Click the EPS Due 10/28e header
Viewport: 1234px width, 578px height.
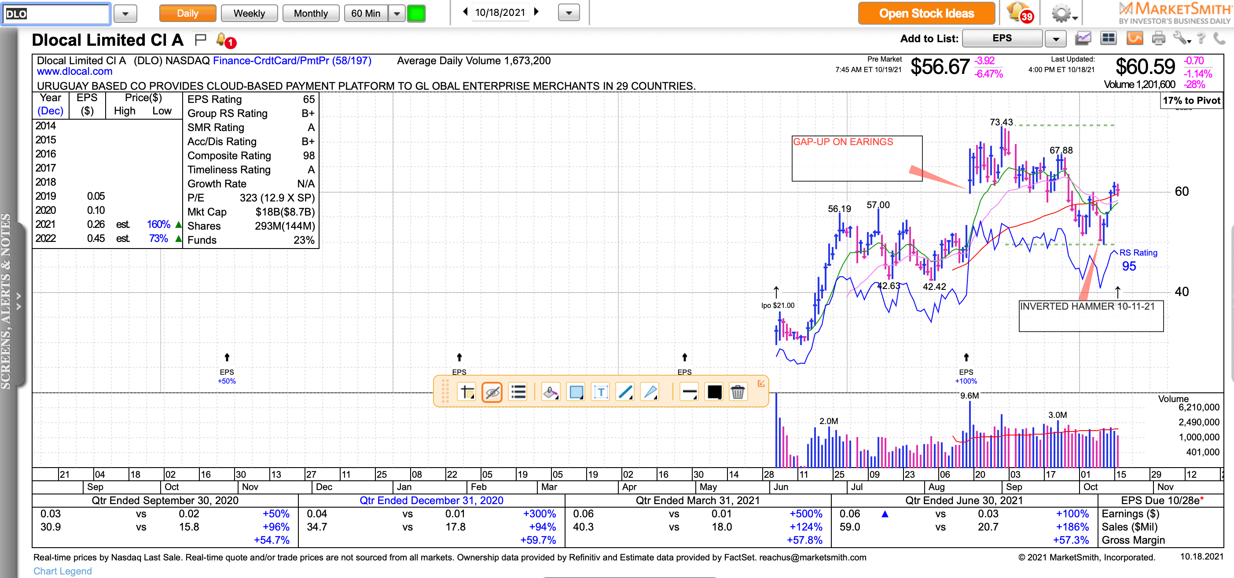pyautogui.click(x=1162, y=501)
